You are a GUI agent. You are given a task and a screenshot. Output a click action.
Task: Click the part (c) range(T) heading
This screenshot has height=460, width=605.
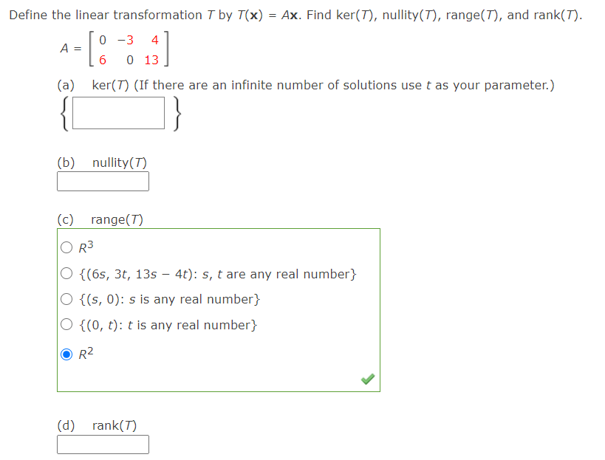click(x=99, y=219)
